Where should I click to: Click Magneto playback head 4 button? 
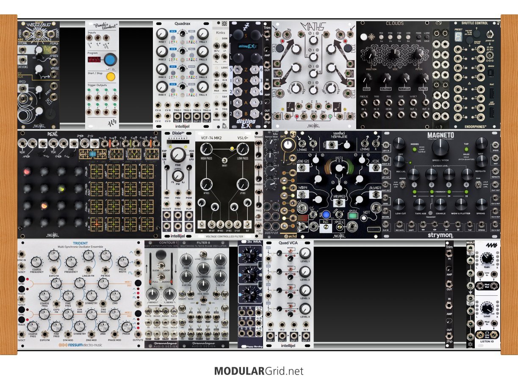(x=467, y=185)
